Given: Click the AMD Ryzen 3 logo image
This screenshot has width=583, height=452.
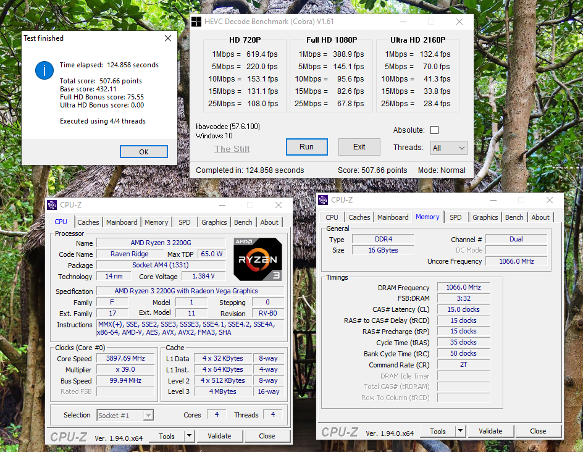Looking at the screenshot, I should [x=258, y=259].
